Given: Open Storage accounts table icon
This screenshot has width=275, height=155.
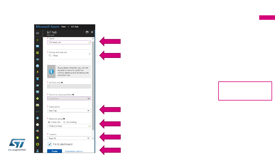Looking at the screenshot, I should click(x=38, y=105).
